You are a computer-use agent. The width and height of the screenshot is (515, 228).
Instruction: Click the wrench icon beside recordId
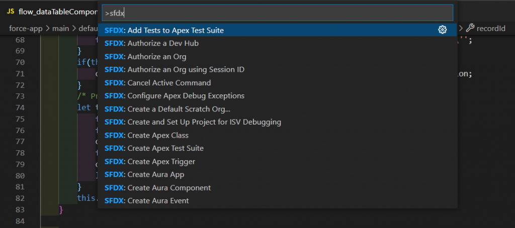pos(470,28)
